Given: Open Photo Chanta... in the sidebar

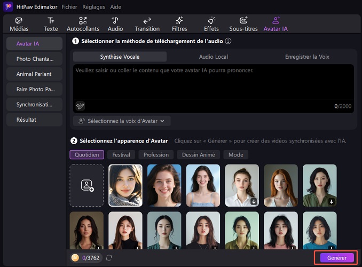Looking at the screenshot, I should (34, 59).
